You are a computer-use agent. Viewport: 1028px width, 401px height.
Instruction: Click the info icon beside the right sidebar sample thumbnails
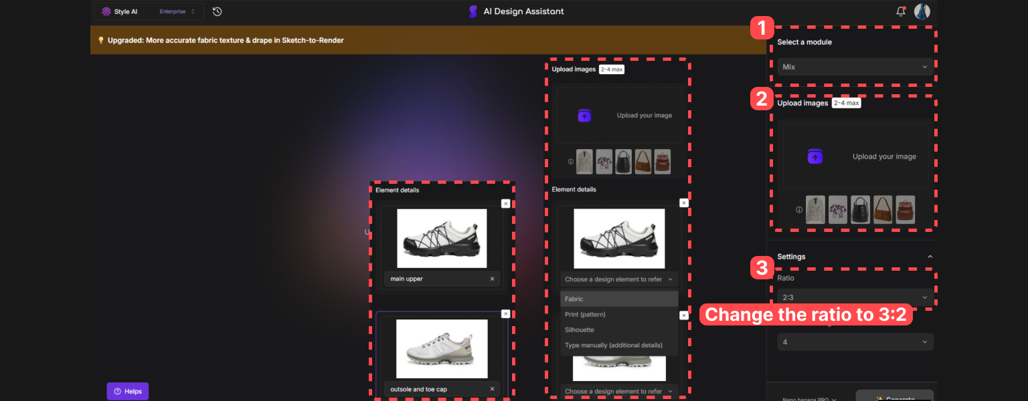coord(798,210)
